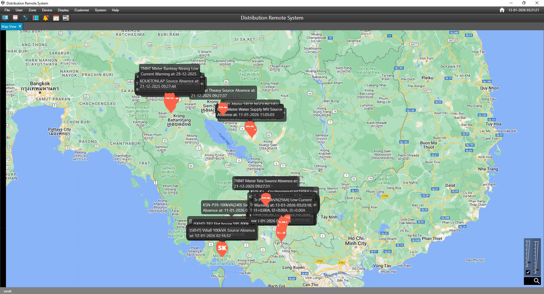Viewport: 544px width, 294px height.
Task: Select the first monitor toolbar icon
Action: [5, 18]
